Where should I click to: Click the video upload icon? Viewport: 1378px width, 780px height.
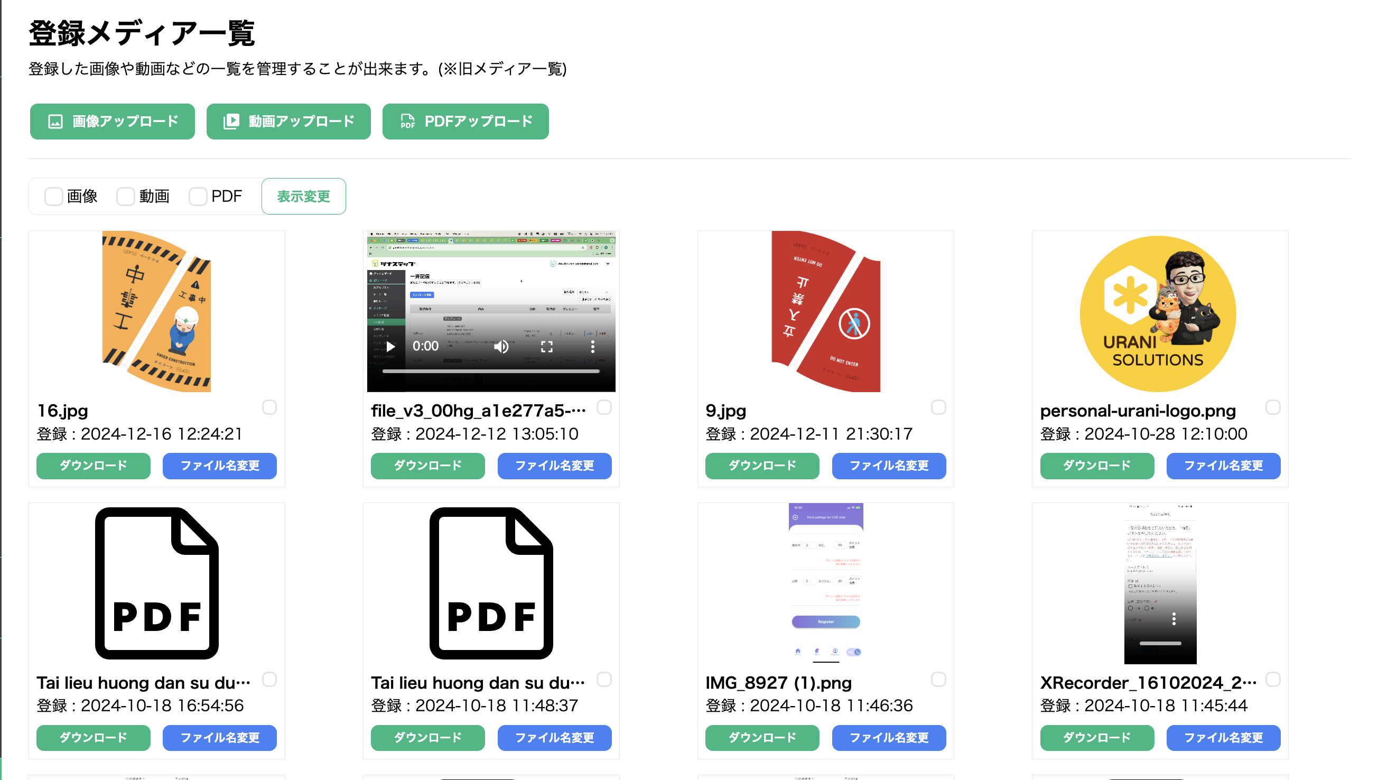pyautogui.click(x=231, y=122)
